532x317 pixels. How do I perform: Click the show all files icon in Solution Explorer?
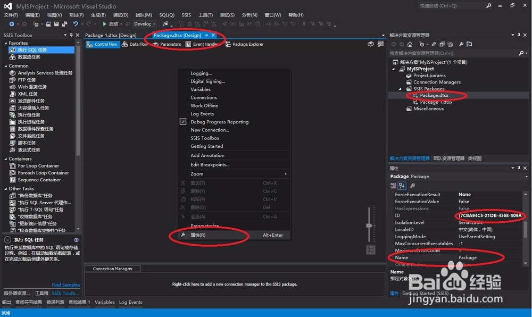click(450, 44)
